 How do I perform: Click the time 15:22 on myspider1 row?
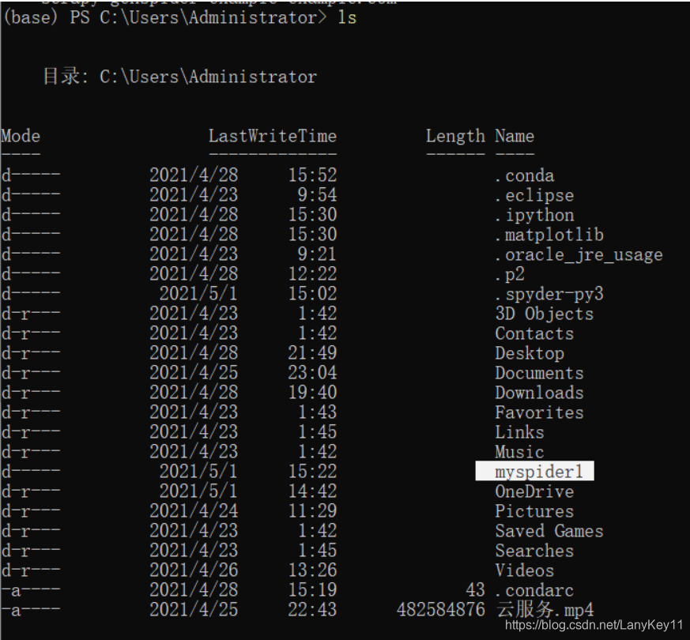[312, 472]
